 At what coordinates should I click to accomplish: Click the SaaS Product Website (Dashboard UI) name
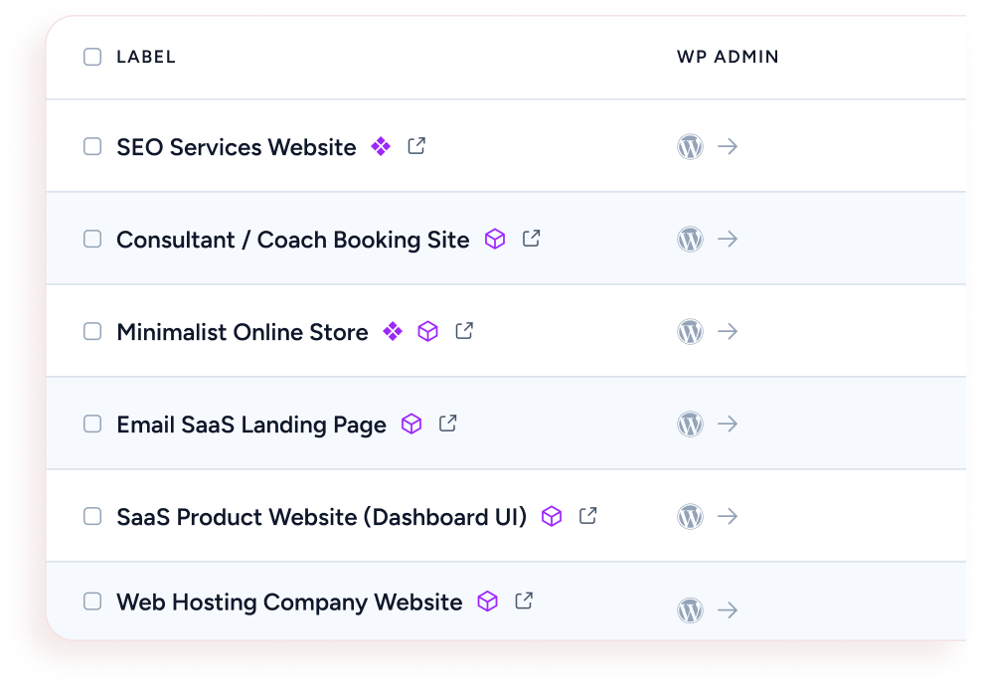(321, 517)
